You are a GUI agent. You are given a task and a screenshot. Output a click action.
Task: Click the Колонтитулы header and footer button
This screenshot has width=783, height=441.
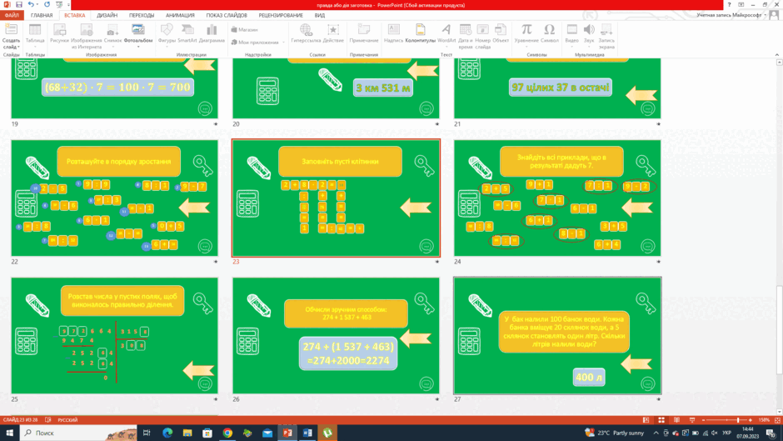coord(421,35)
